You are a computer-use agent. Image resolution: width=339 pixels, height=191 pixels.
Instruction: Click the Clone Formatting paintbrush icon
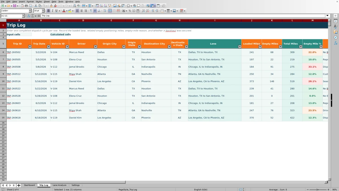click(x=51, y=6)
